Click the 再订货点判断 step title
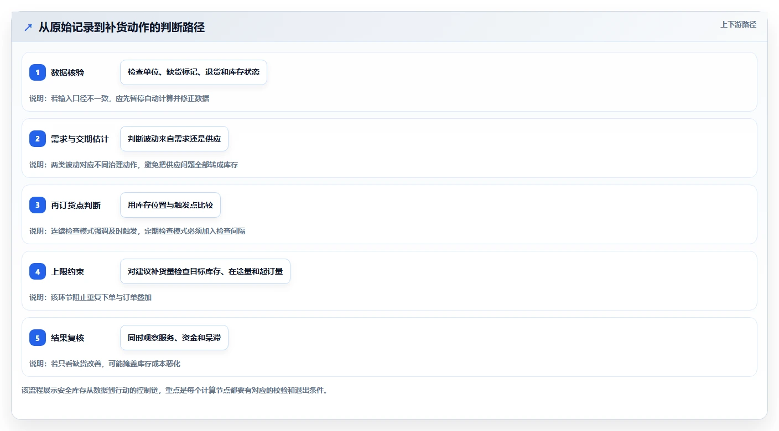Image resolution: width=779 pixels, height=431 pixels. click(76, 205)
